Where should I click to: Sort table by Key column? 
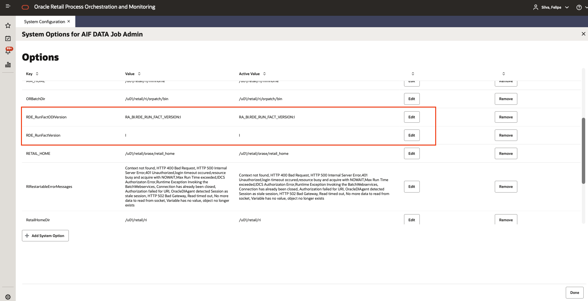pos(37,74)
